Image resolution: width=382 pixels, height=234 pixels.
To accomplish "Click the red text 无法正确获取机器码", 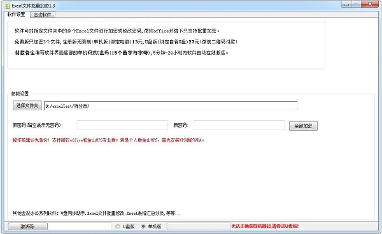I will tap(265, 226).
